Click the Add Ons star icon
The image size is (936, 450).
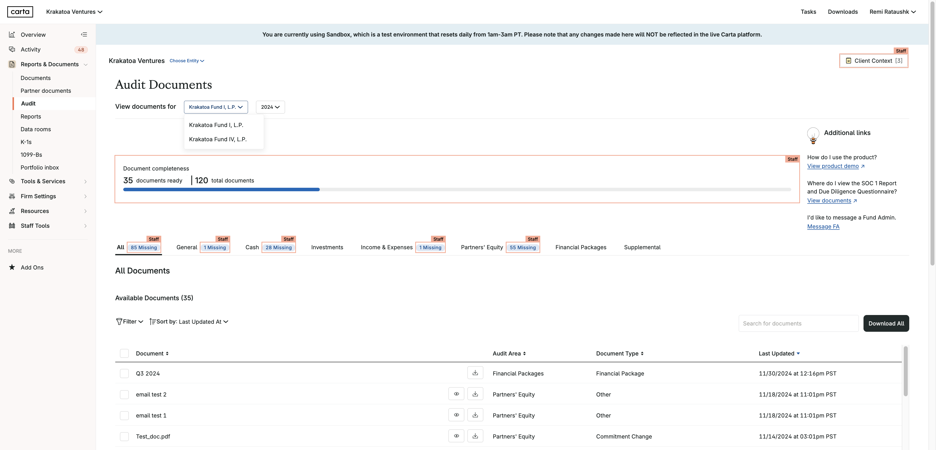click(12, 267)
